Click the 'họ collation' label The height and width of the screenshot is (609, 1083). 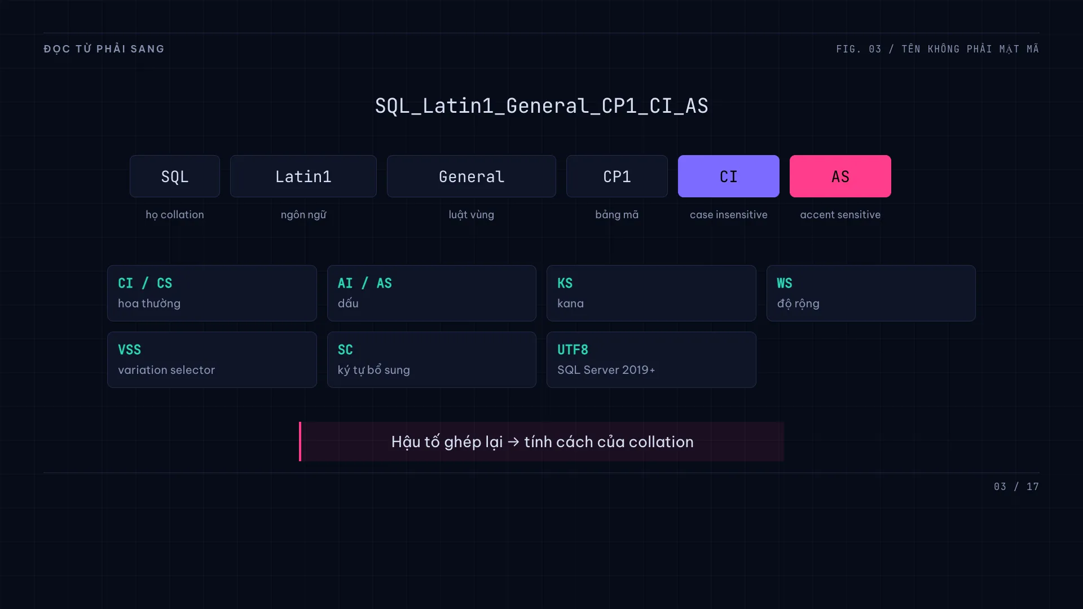click(175, 215)
